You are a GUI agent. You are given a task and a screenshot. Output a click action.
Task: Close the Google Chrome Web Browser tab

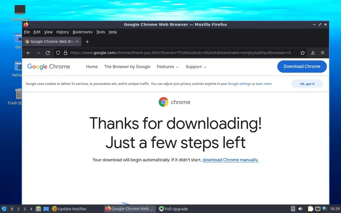pyautogui.click(x=77, y=42)
